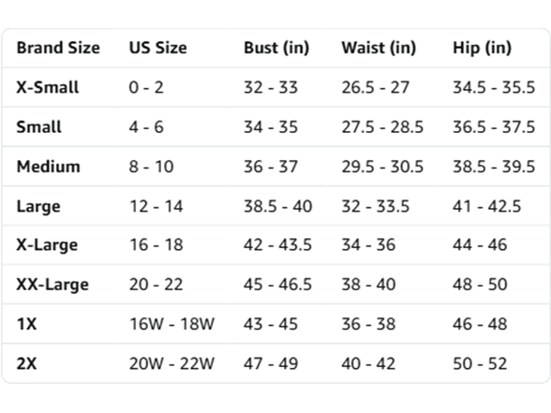Click the 38.5 - 40 bust measurement
The image size is (551, 413).
click(x=278, y=206)
